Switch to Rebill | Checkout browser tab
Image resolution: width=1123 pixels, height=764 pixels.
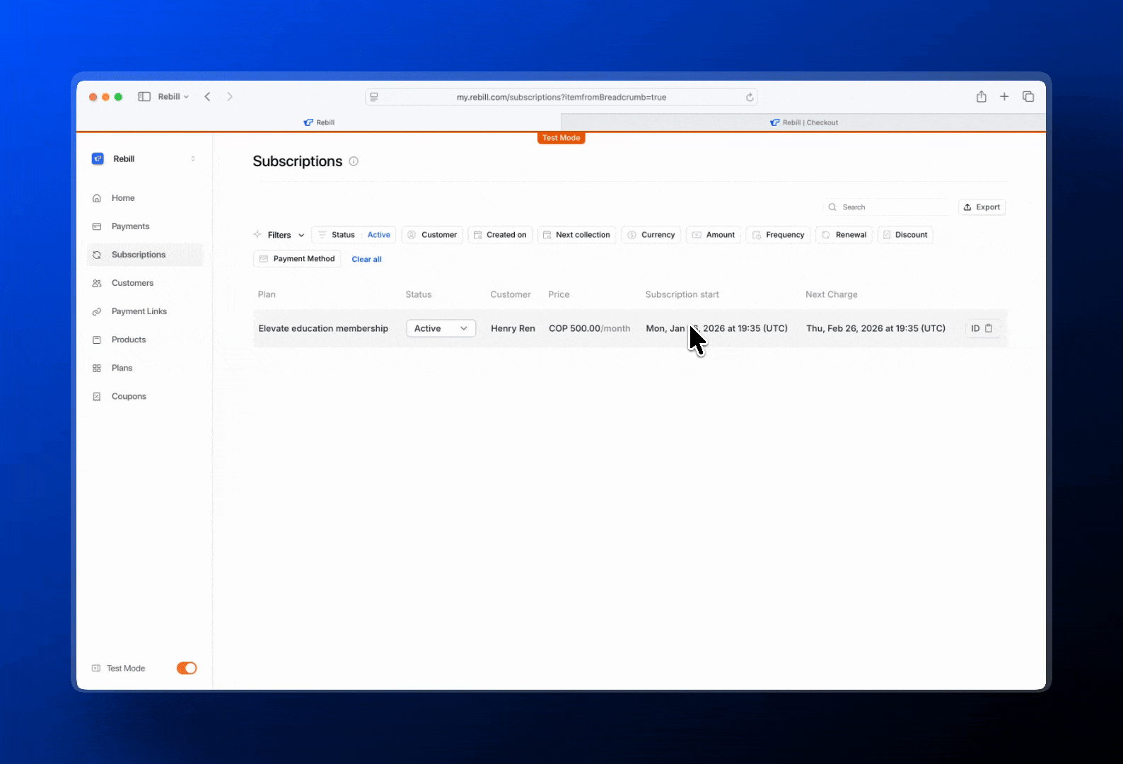[x=803, y=122]
